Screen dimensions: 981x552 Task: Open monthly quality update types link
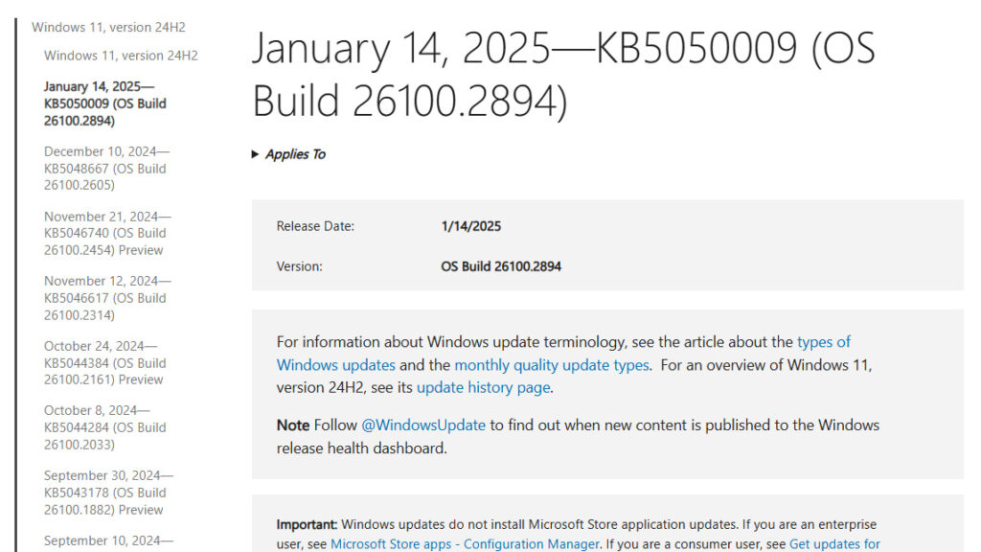pos(552,365)
